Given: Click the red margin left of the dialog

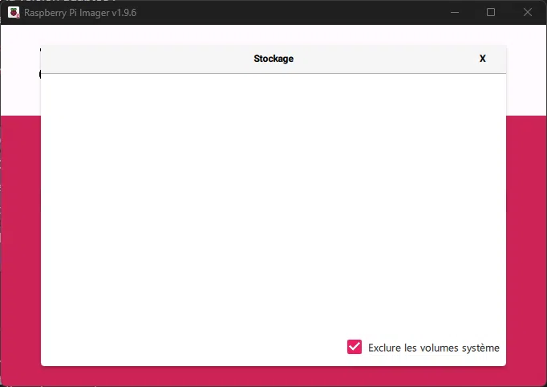Looking at the screenshot, I should point(20,241).
